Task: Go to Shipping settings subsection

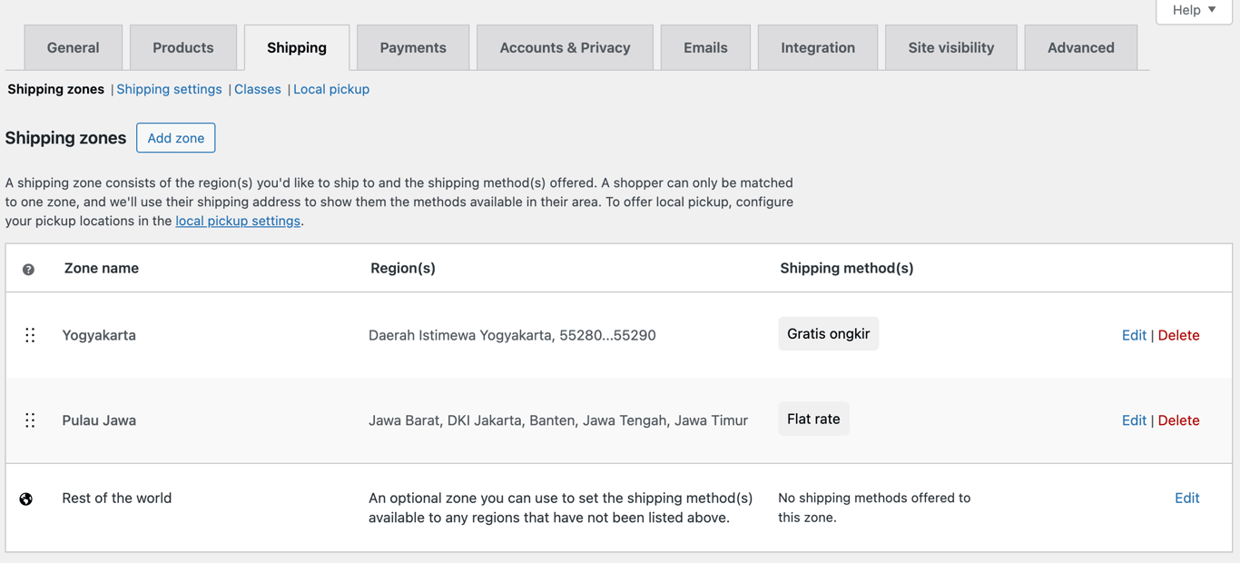Action: 169,89
